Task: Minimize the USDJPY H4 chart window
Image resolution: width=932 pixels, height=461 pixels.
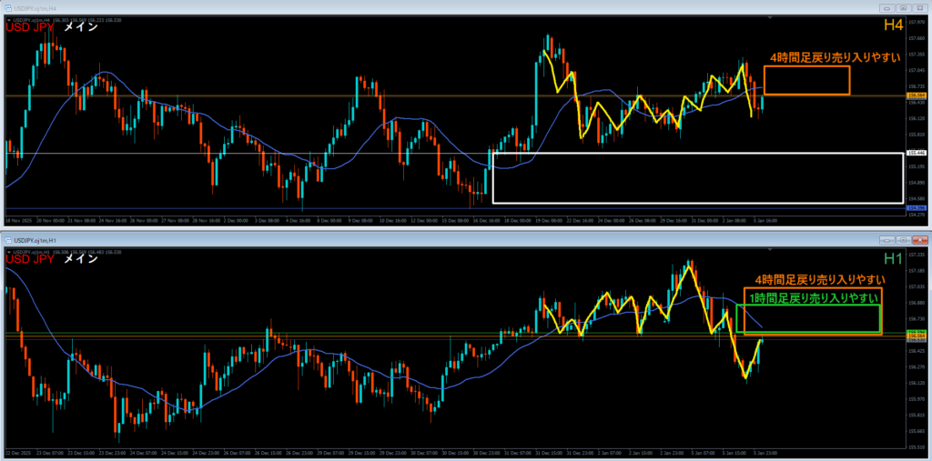Action: coord(887,8)
